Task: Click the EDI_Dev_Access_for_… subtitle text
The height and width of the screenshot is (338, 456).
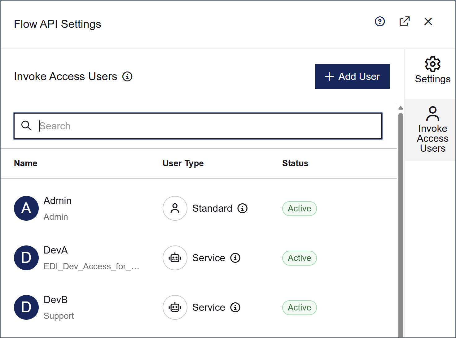Action: pyautogui.click(x=91, y=266)
